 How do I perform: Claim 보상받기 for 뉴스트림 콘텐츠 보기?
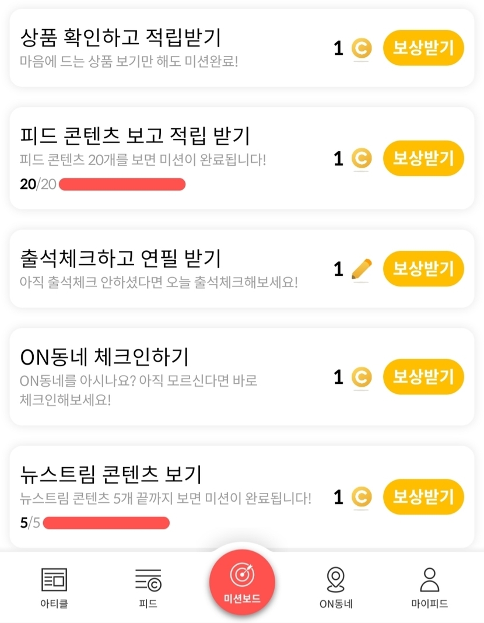point(423,497)
